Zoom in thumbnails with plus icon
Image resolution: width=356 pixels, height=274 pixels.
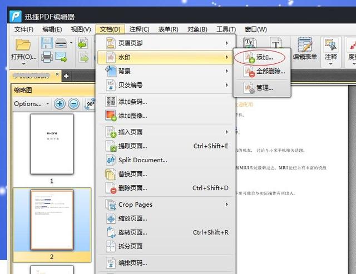(60, 104)
